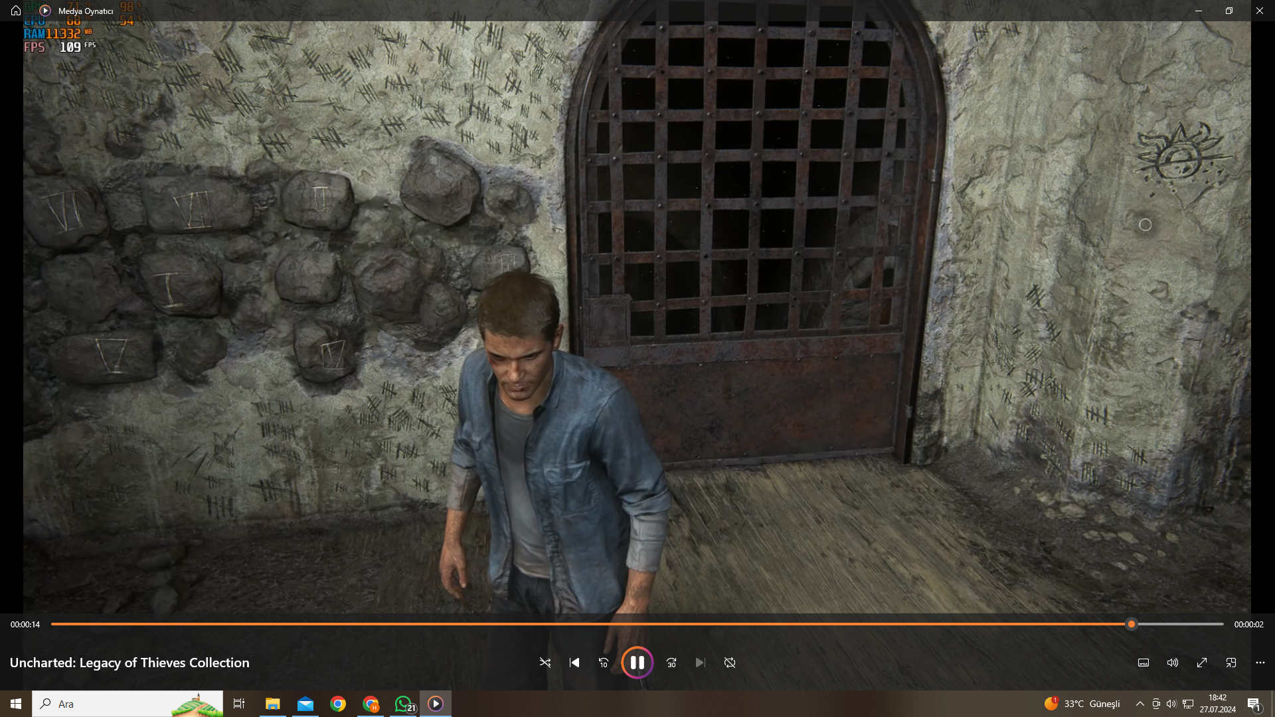Skip back 10 seconds
This screenshot has height=717, width=1275.
click(604, 663)
